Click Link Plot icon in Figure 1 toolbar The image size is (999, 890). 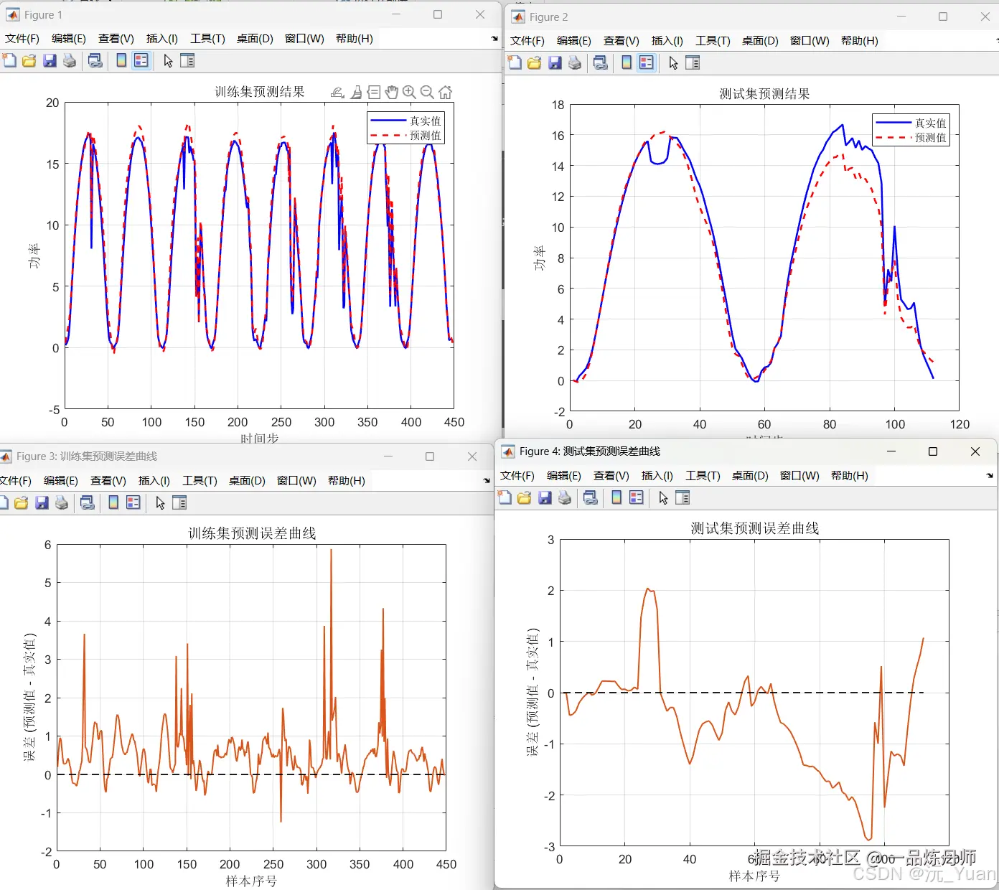pyautogui.click(x=95, y=61)
